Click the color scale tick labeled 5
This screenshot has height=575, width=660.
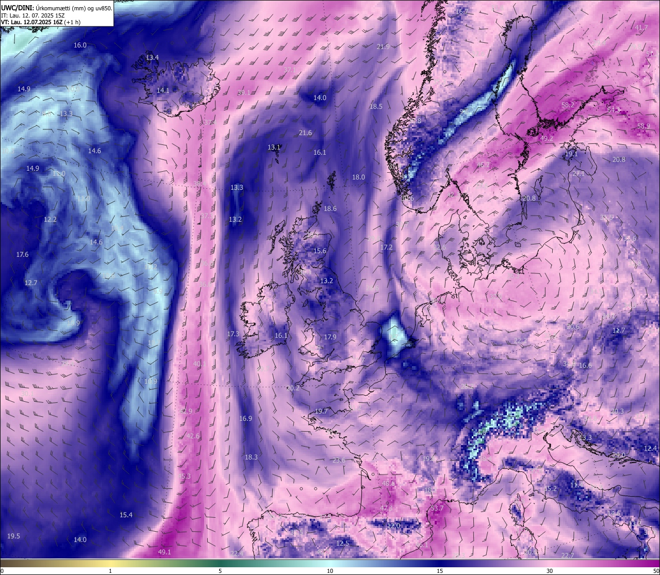(x=220, y=571)
